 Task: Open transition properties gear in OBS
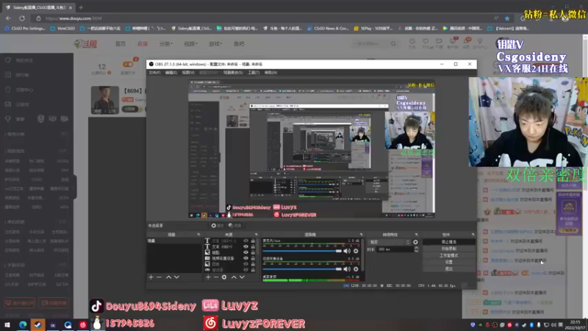coord(415,242)
